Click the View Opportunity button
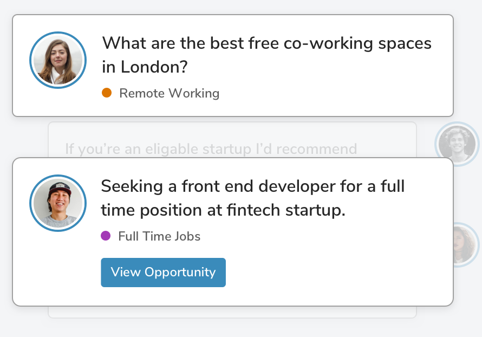 [163, 273]
